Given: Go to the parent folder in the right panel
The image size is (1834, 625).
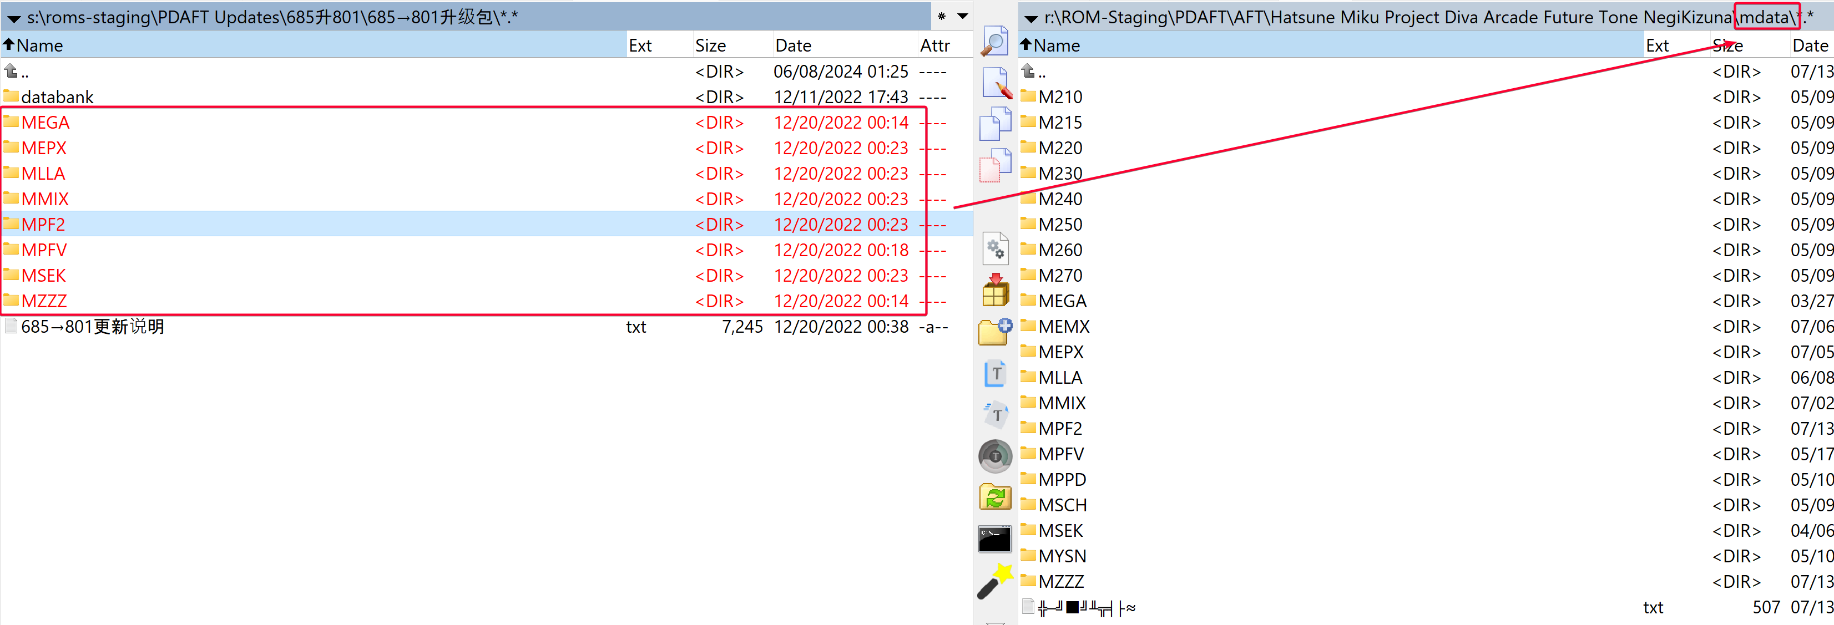Looking at the screenshot, I should coord(1426,71).
